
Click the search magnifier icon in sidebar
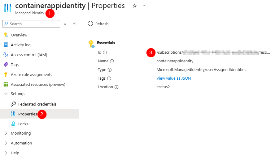6,23
